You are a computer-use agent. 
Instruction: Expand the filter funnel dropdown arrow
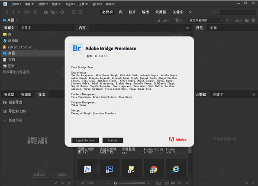181,20
